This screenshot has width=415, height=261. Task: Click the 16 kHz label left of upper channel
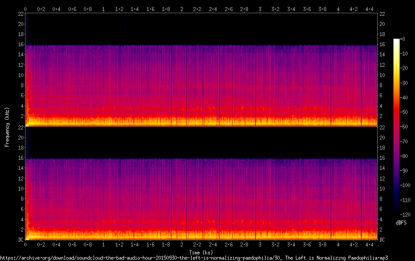tap(20, 44)
